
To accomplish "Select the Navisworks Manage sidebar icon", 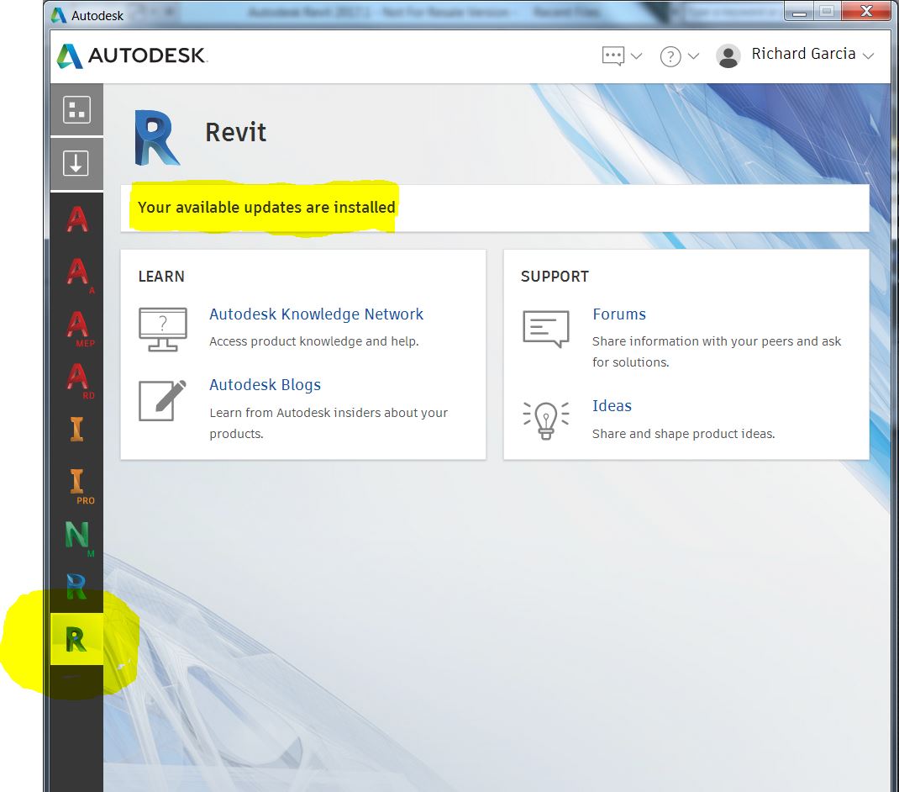I will pos(76,534).
